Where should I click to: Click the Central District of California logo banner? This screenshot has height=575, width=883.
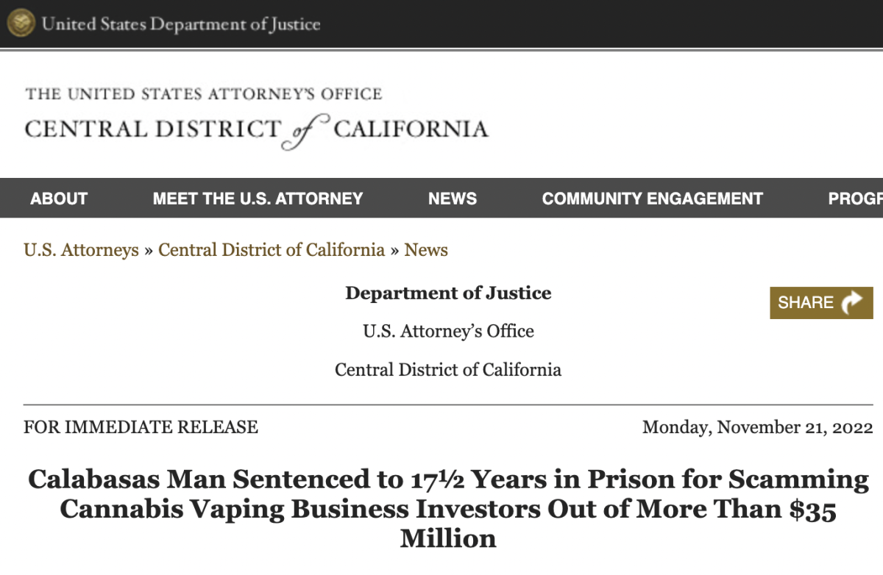(x=256, y=130)
